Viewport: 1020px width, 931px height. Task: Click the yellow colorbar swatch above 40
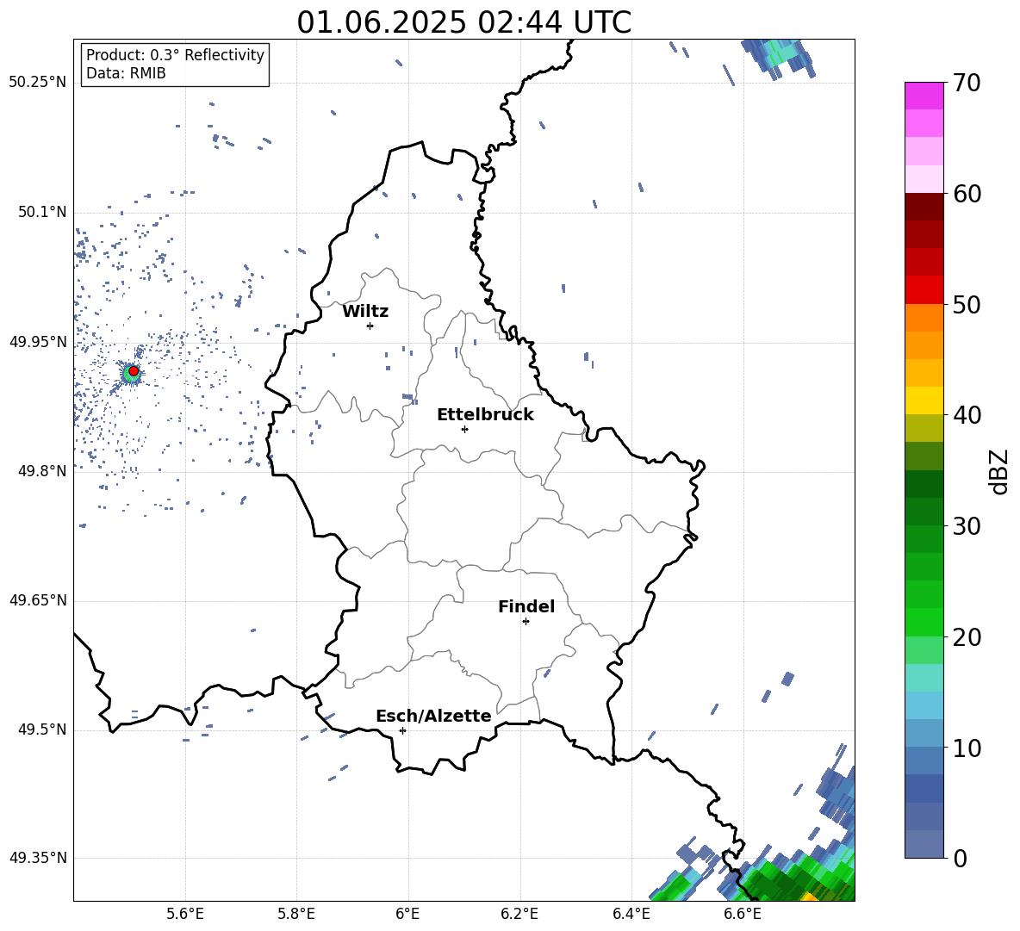924,400
